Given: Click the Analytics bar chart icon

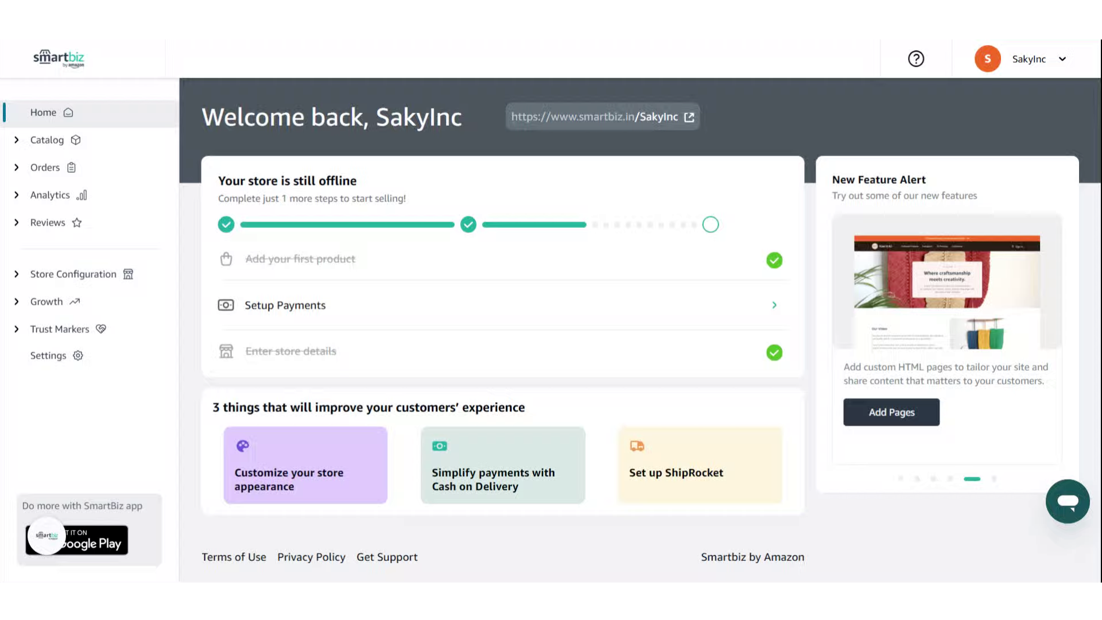Looking at the screenshot, I should 82,195.
